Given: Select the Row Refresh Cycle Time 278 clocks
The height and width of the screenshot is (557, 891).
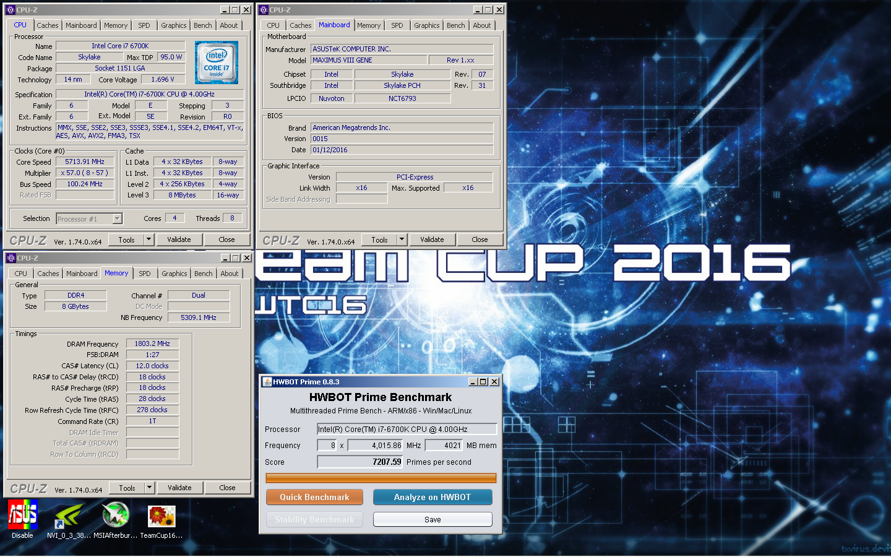Looking at the screenshot, I should (152, 410).
